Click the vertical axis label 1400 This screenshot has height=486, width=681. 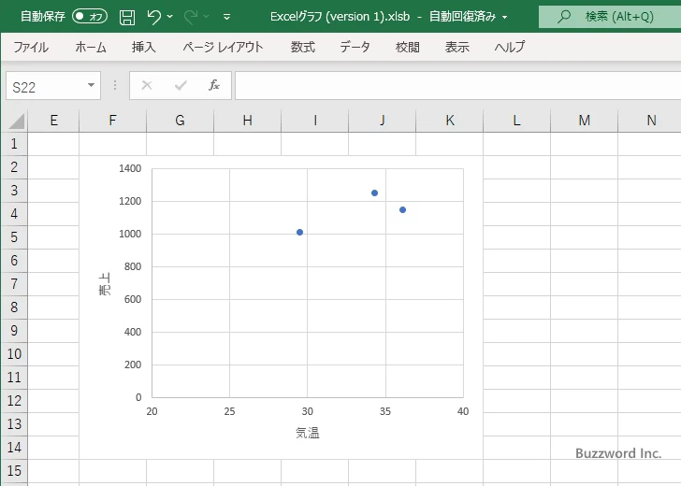tap(130, 168)
